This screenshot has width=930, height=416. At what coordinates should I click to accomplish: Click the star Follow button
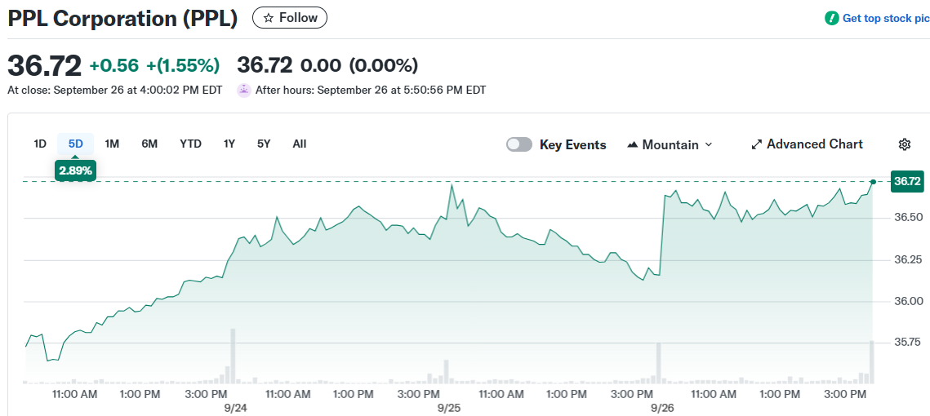tap(289, 18)
